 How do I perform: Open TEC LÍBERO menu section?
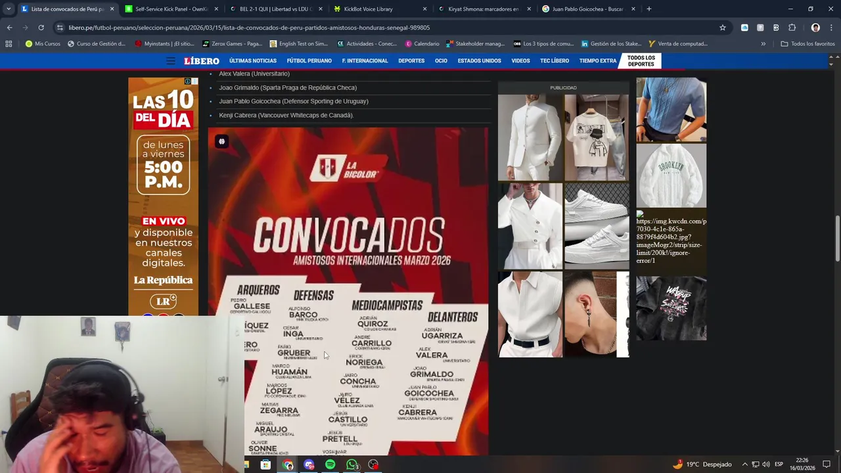(x=555, y=60)
